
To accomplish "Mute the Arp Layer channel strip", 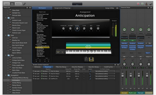I will (122, 89).
